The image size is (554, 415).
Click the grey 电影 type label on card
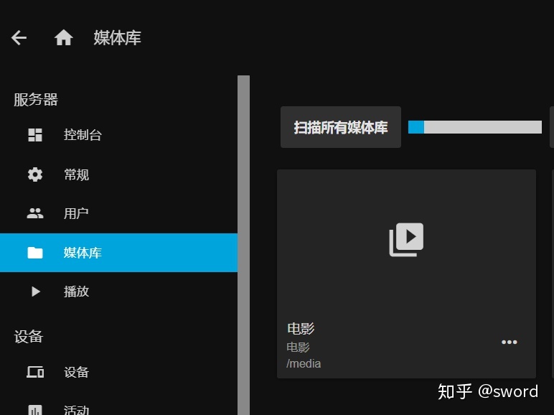(x=298, y=347)
